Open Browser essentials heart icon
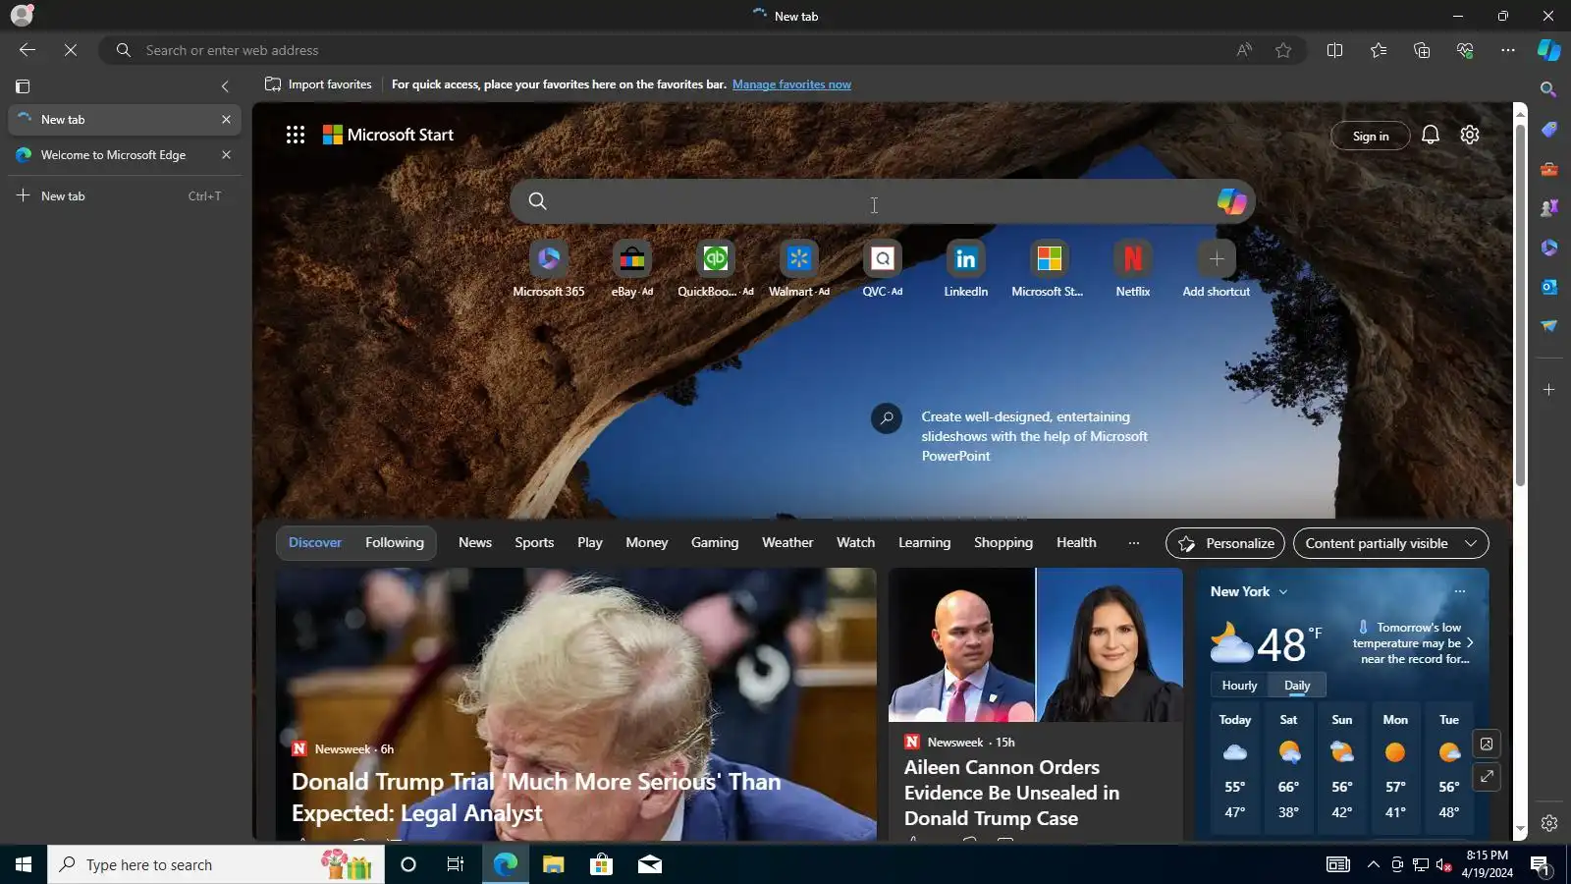 point(1465,50)
